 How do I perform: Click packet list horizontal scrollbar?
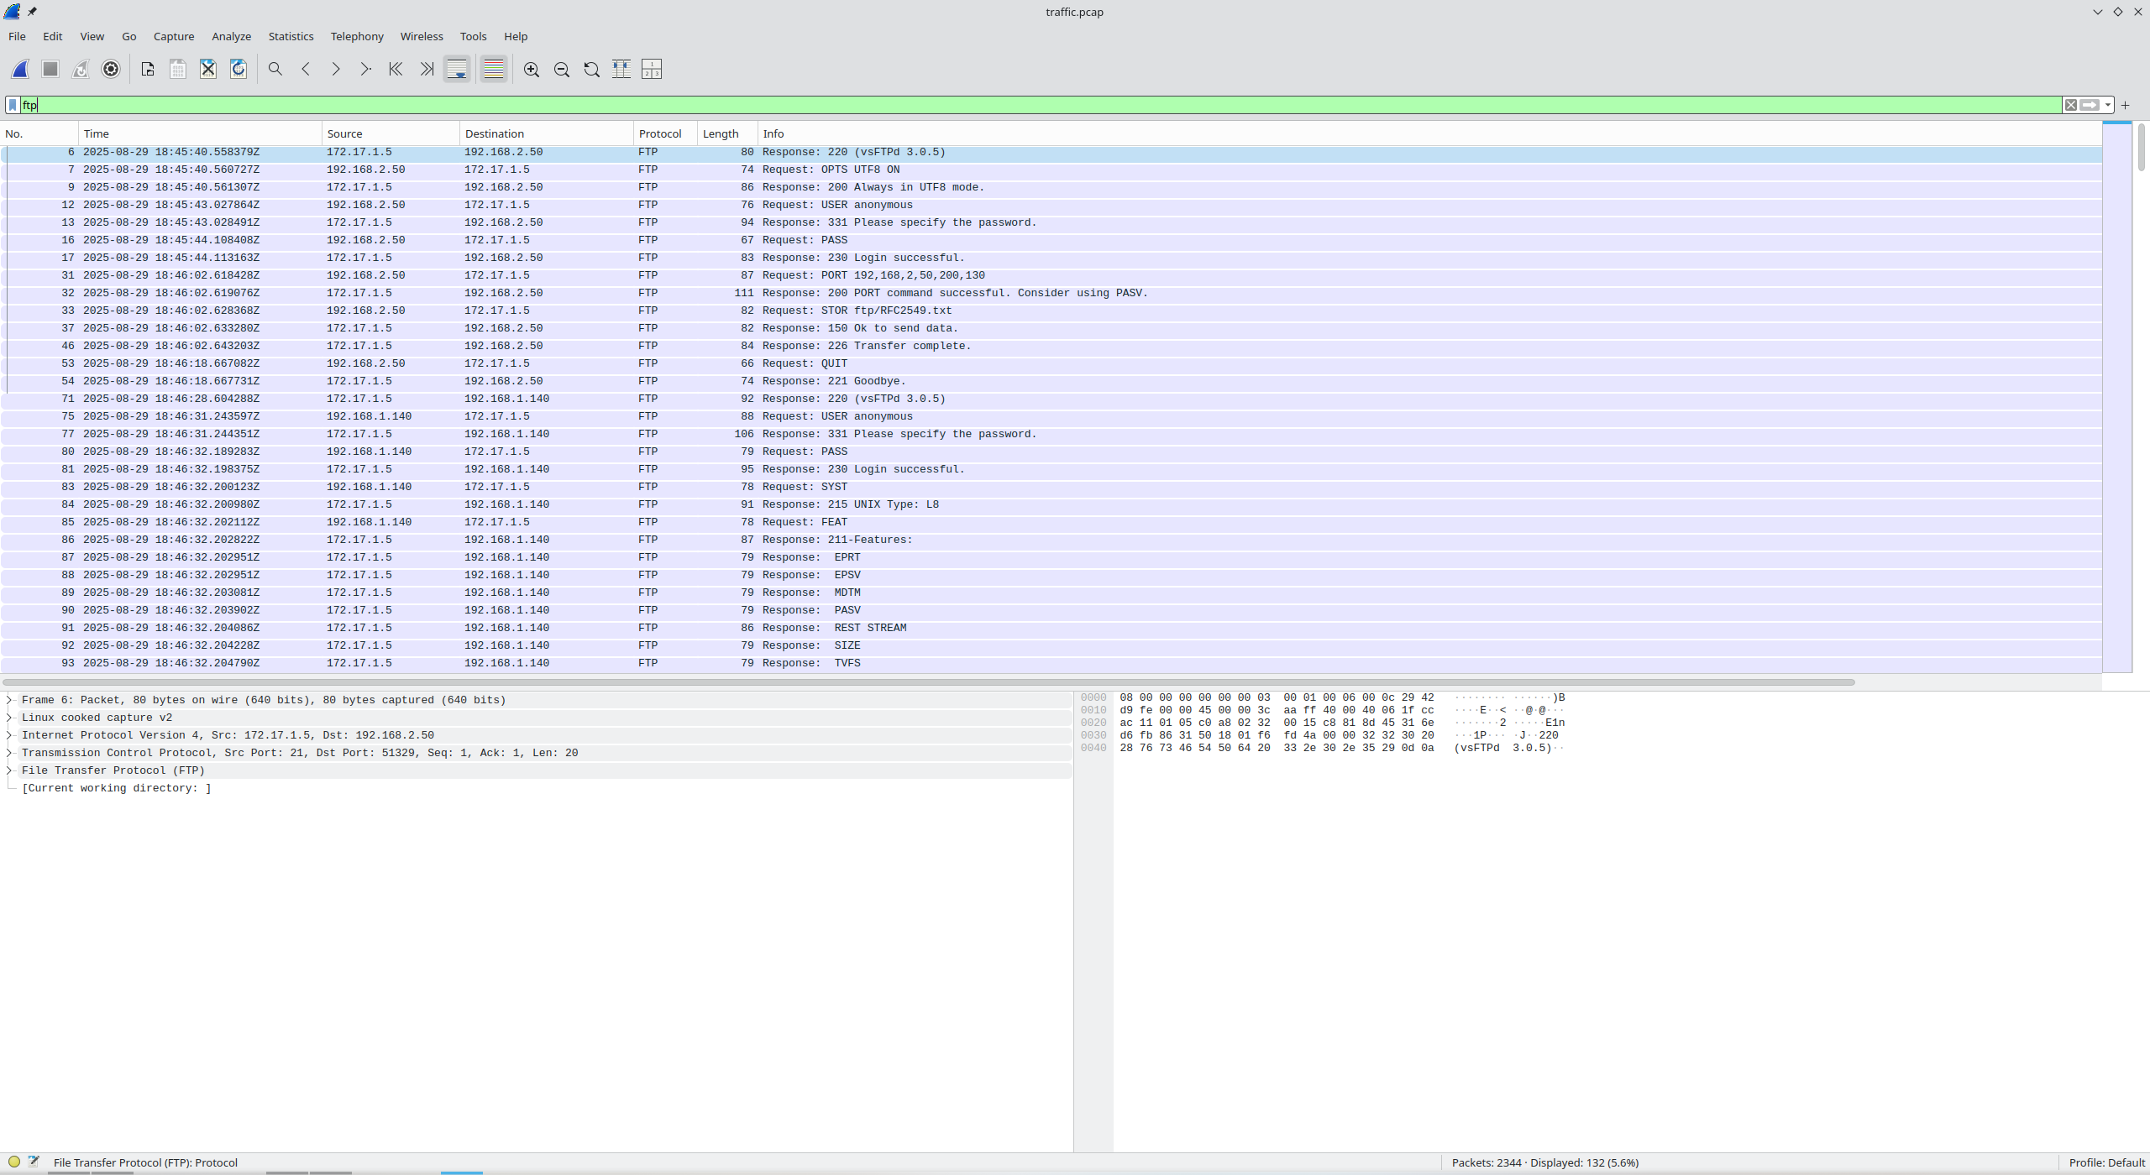click(x=928, y=682)
